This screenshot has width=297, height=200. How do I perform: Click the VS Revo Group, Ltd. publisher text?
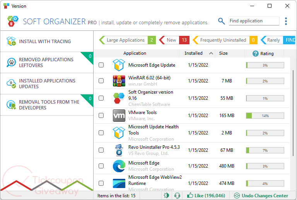148,153
